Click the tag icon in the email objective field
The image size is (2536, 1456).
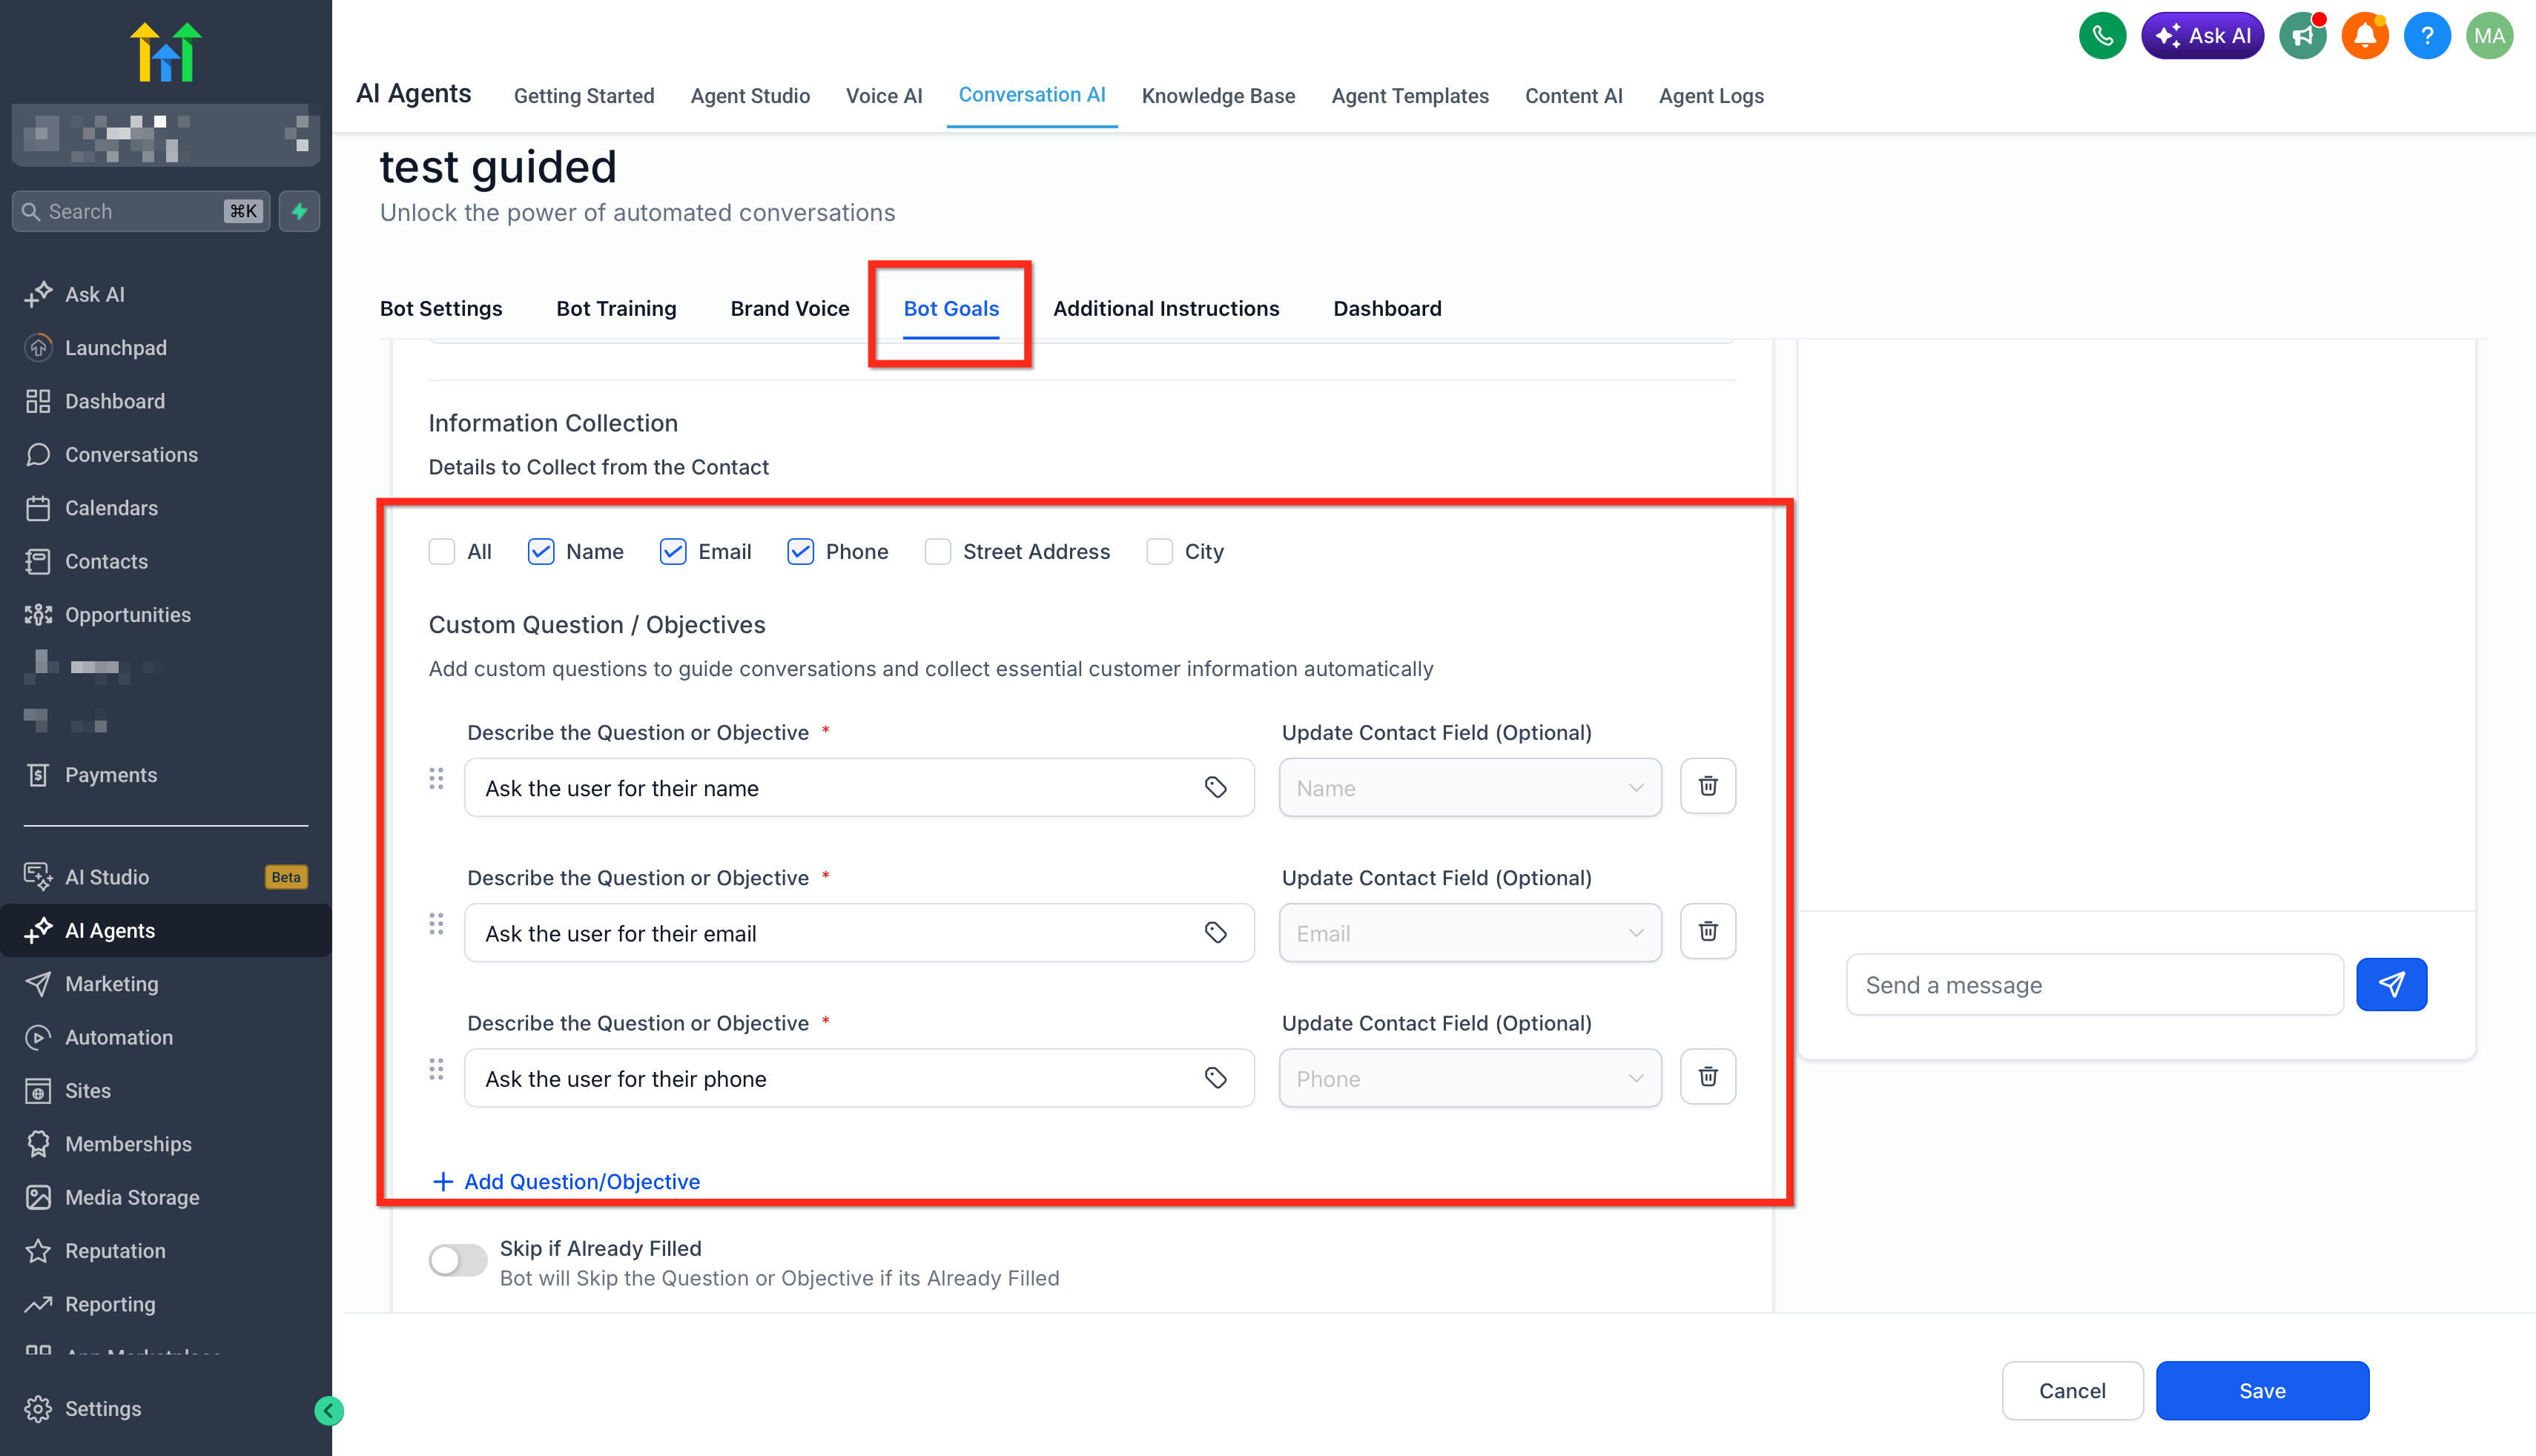click(1215, 933)
